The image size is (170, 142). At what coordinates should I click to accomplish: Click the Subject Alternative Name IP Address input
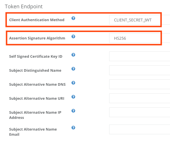139,112
